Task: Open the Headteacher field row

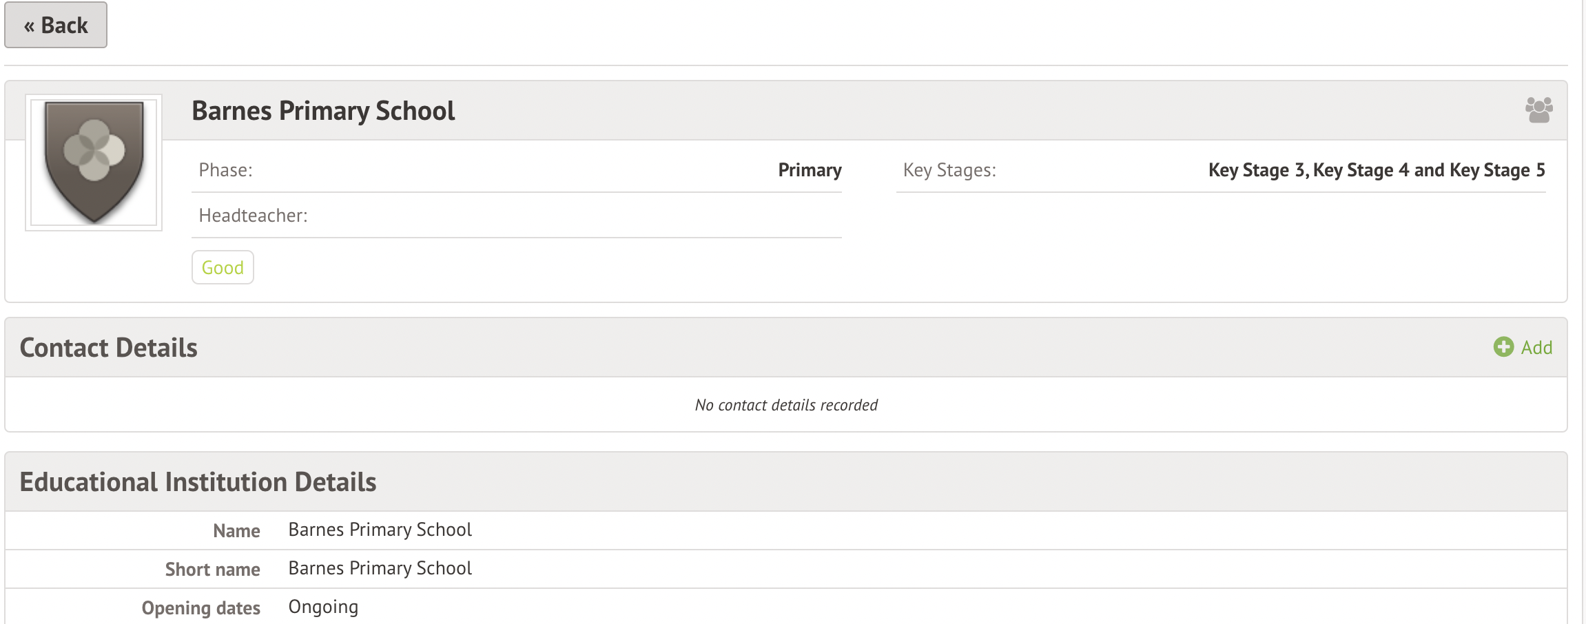Action: click(x=254, y=216)
